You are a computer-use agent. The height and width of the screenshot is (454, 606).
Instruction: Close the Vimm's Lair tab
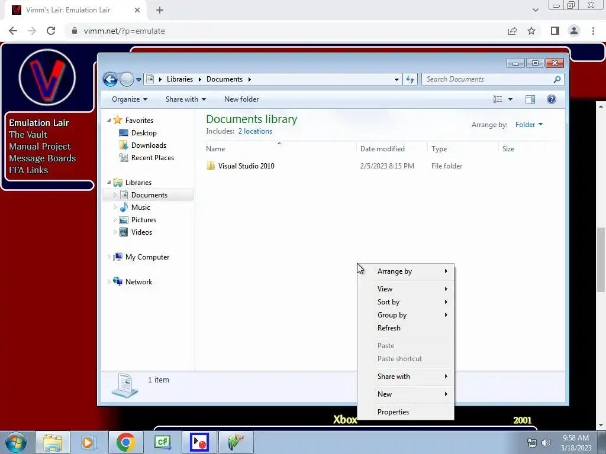click(137, 11)
